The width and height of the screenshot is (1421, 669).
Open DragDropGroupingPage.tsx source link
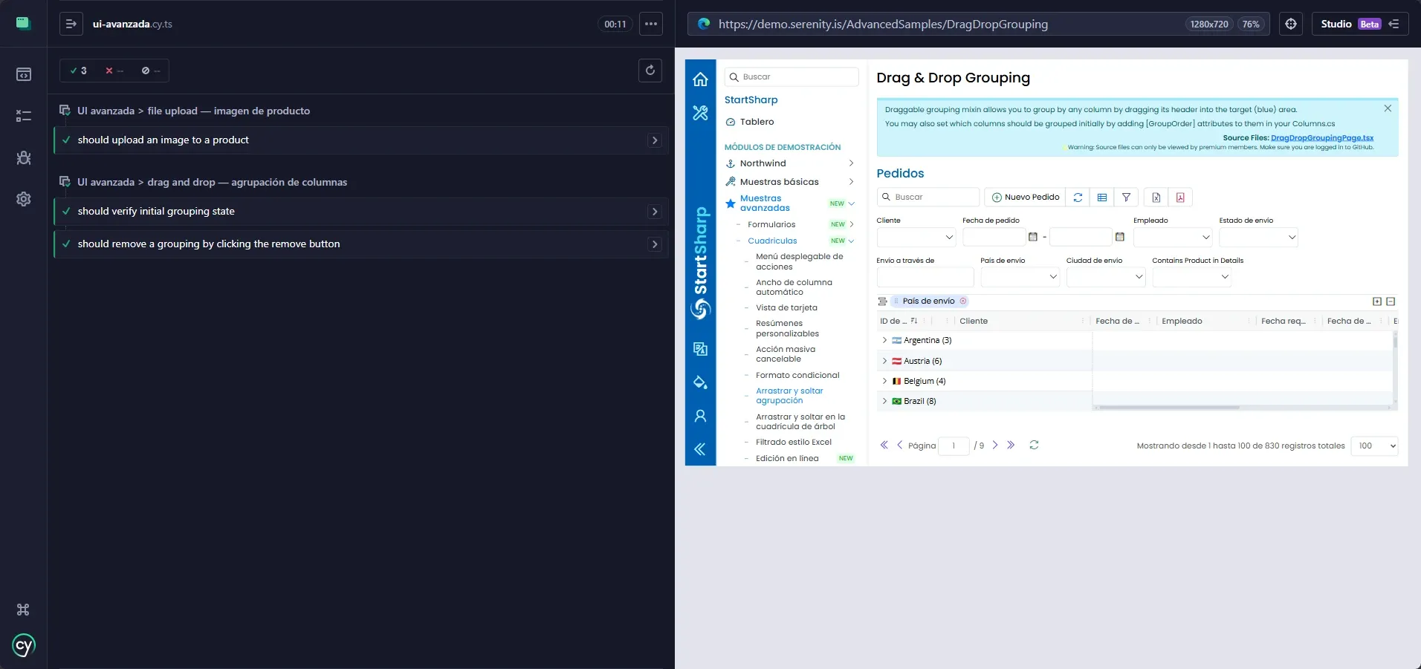(1322, 138)
